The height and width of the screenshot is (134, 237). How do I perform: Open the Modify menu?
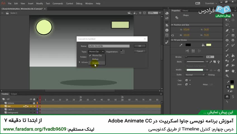coord(40,3)
